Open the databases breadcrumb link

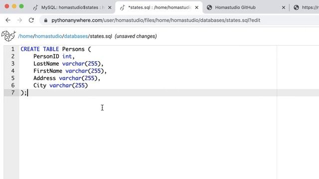coord(76,36)
